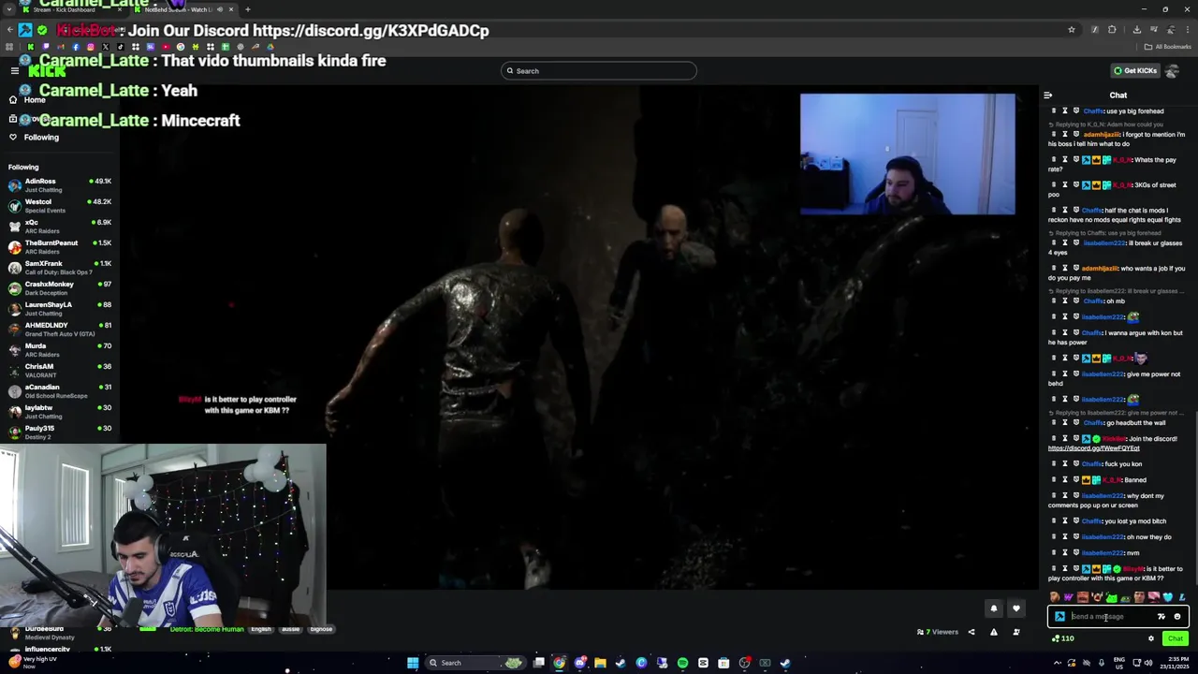Open the chat translate icon
This screenshot has width=1198, height=674.
(1161, 616)
